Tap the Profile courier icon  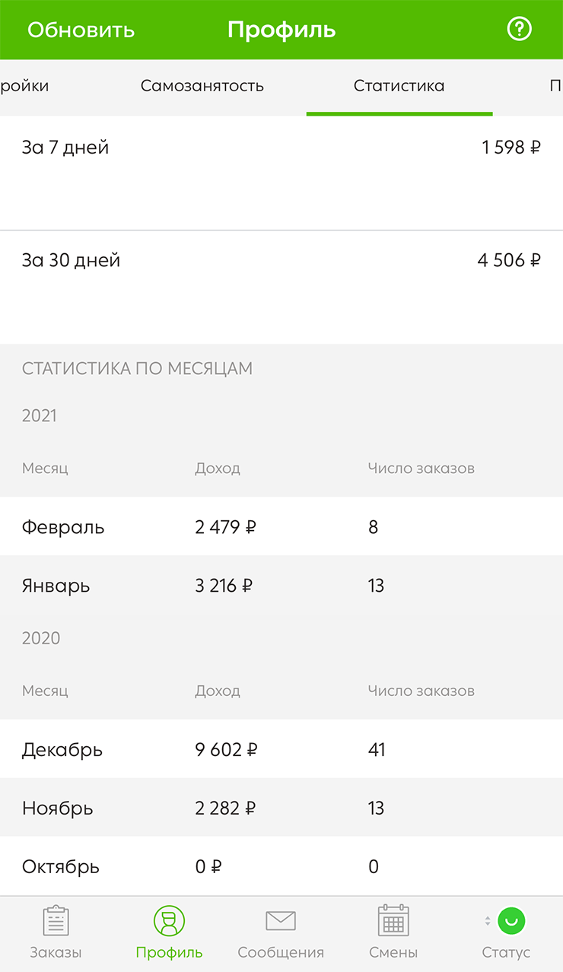[x=169, y=921]
